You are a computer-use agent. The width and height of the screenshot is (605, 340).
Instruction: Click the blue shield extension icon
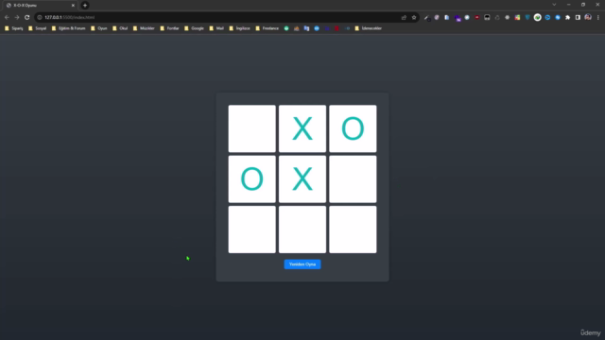(527, 17)
